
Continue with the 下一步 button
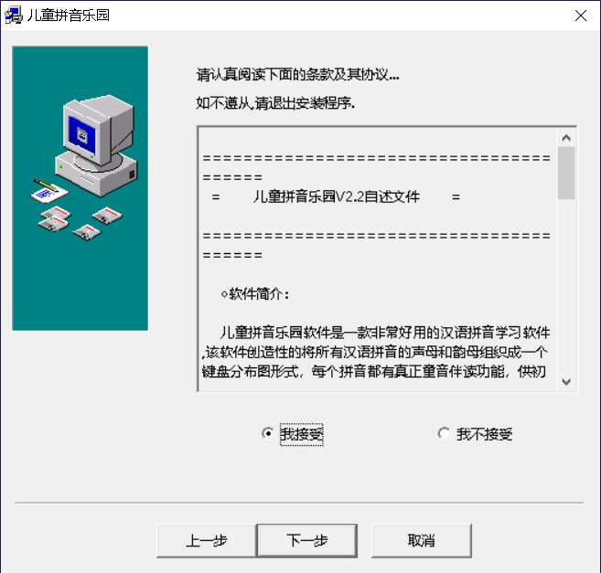click(307, 540)
